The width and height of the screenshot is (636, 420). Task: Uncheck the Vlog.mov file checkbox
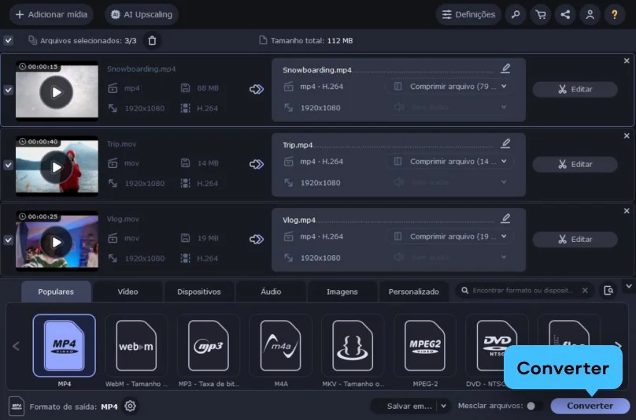[x=8, y=240]
